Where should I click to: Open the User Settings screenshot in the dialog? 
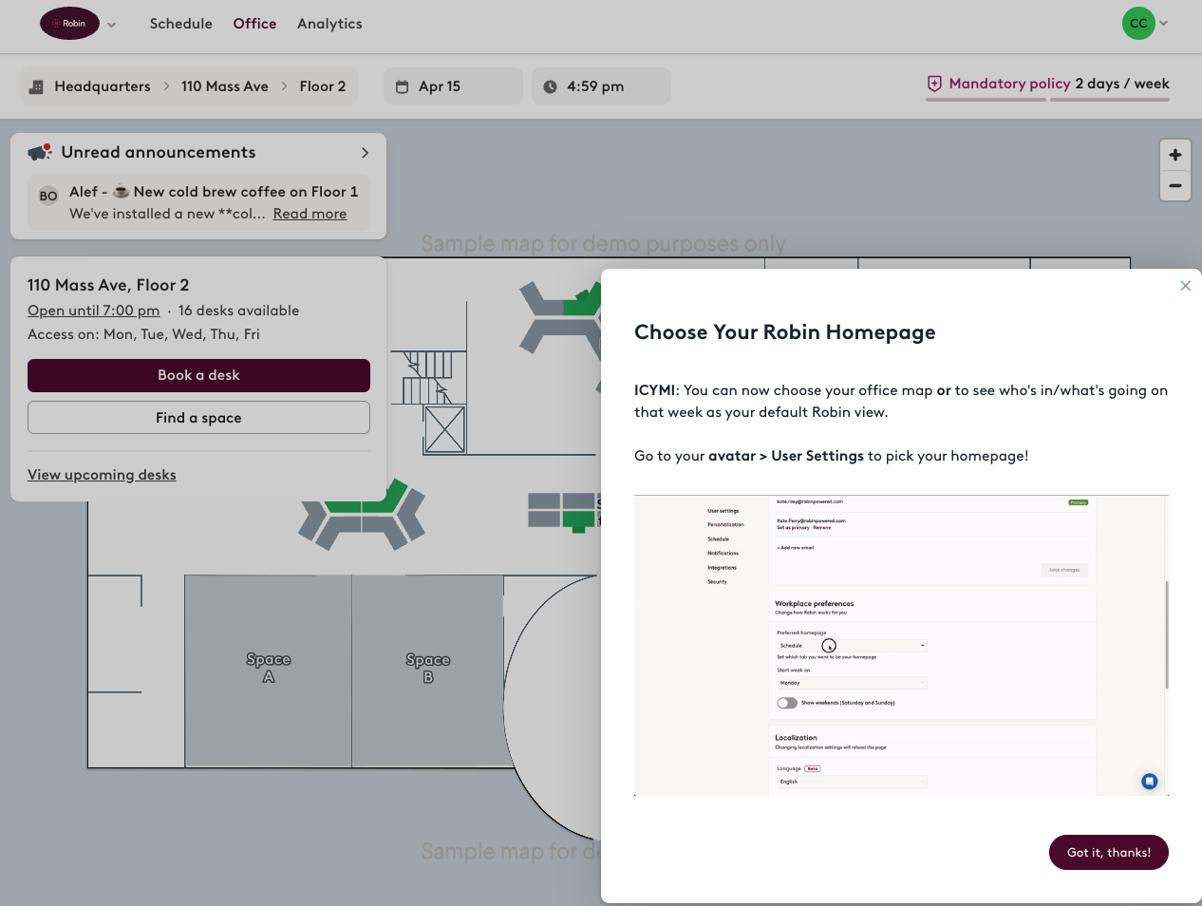pyautogui.click(x=900, y=645)
